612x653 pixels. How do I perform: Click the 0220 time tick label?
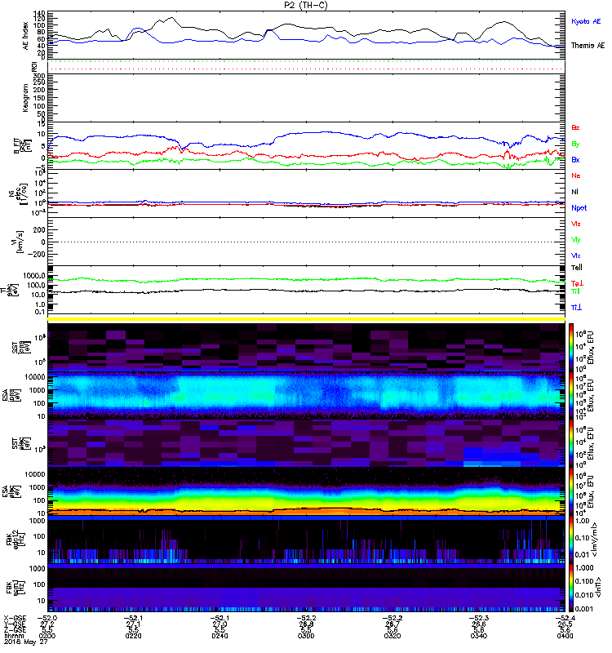133,636
